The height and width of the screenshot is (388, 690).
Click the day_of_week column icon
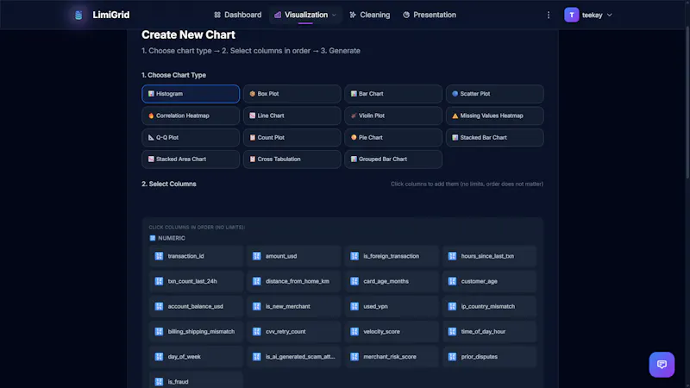159,357
